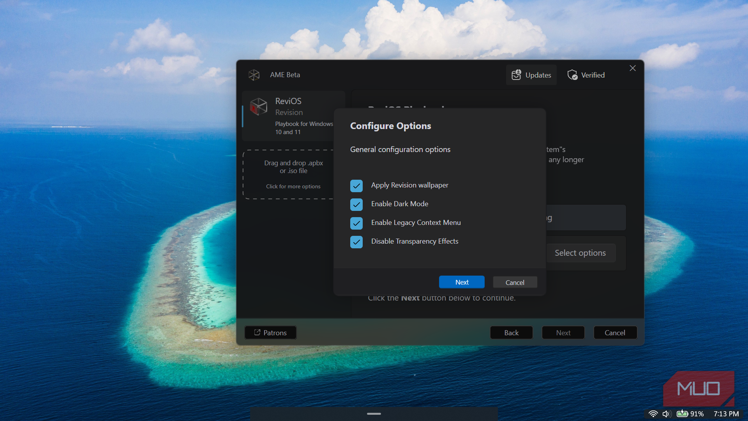Toggle Disable Transparency Effects checkbox
Viewport: 748px width, 421px height.
coord(356,242)
